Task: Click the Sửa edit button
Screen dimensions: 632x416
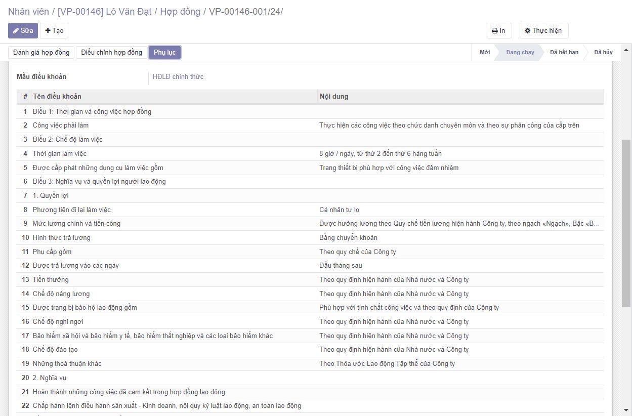Action: (x=23, y=31)
